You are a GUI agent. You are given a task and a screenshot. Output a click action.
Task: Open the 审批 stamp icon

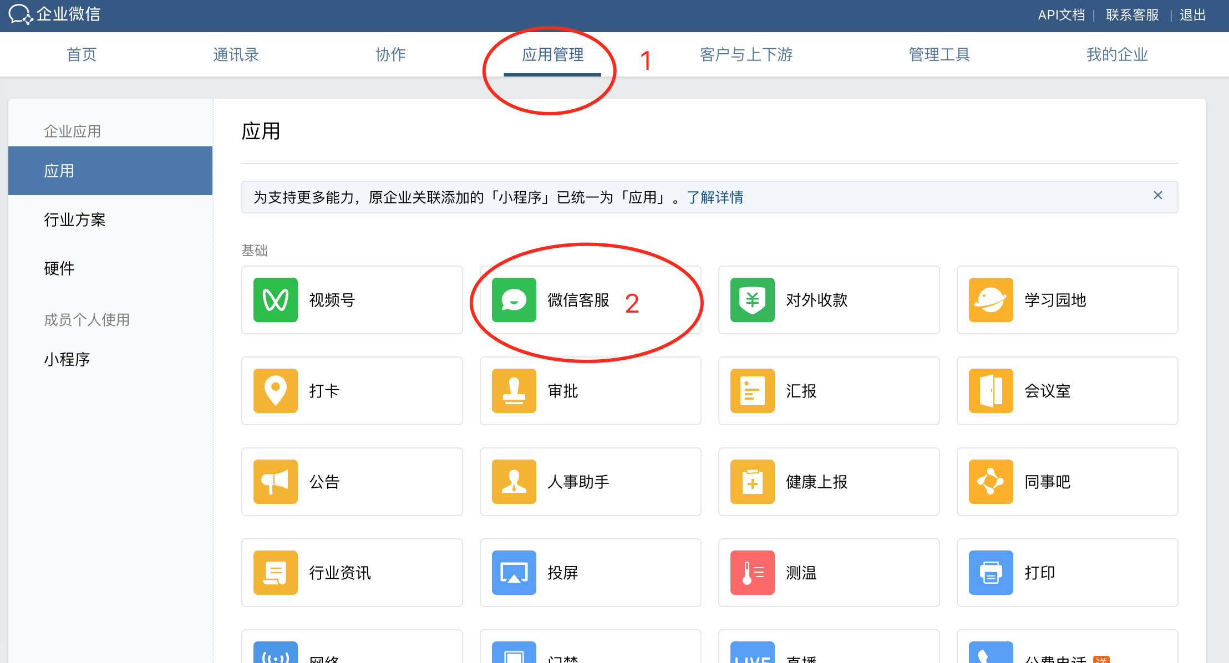(514, 391)
